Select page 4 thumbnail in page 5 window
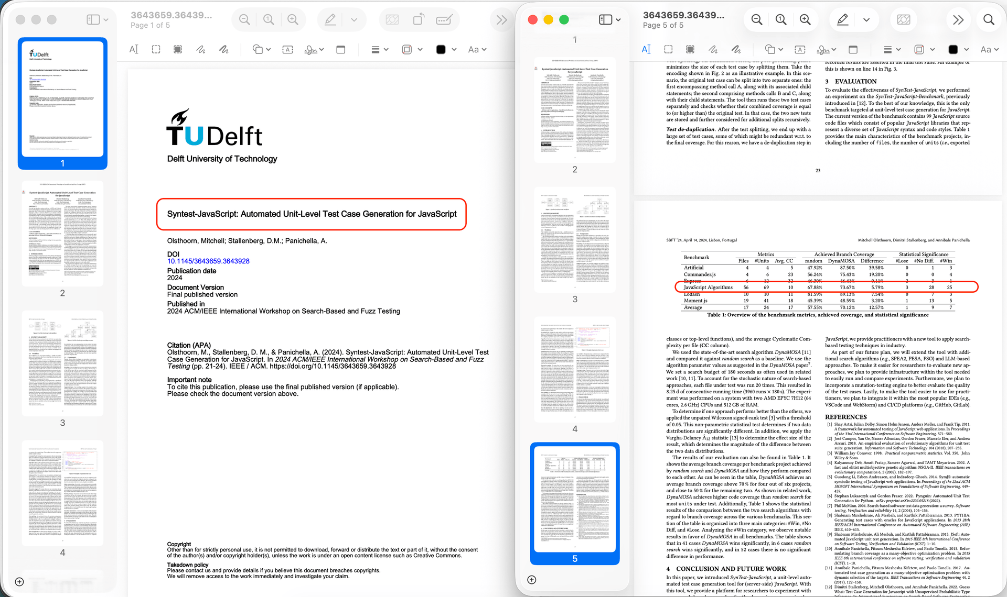 point(575,370)
